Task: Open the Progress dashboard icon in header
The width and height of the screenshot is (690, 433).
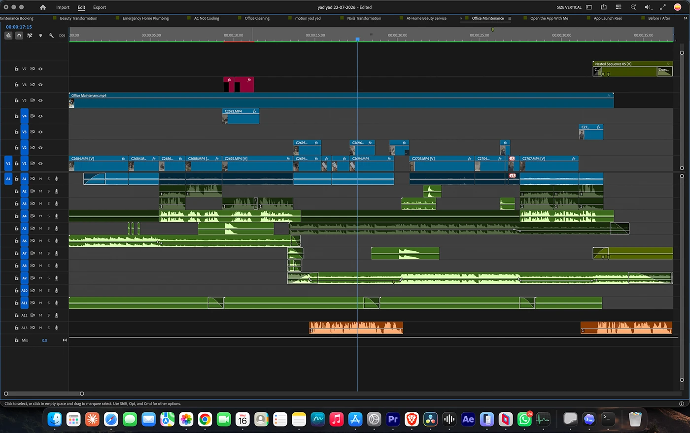Action: tap(619, 7)
